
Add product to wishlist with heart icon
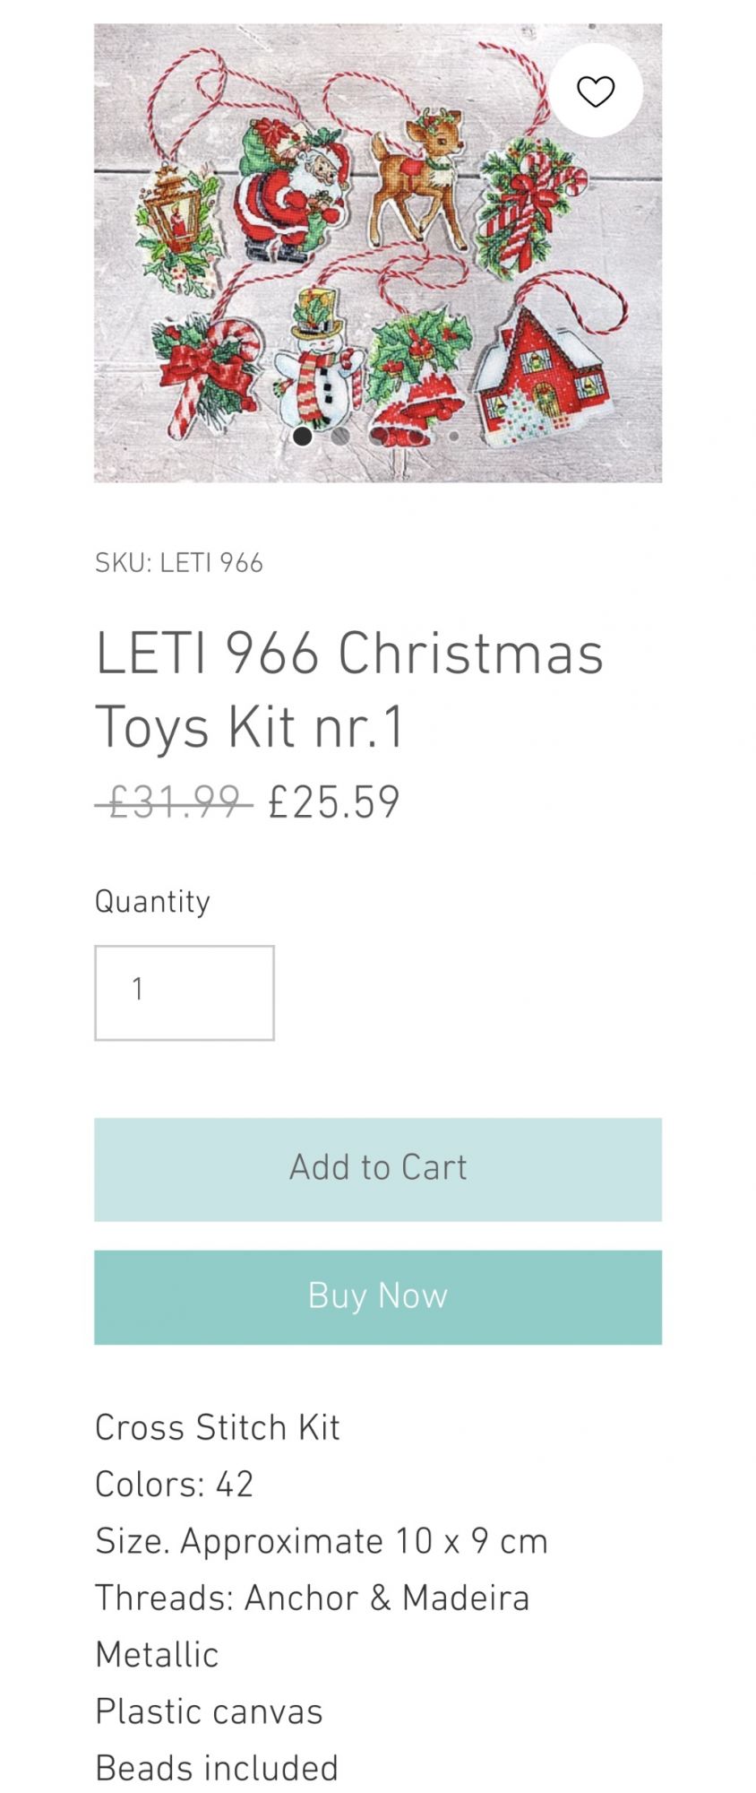coord(596,91)
